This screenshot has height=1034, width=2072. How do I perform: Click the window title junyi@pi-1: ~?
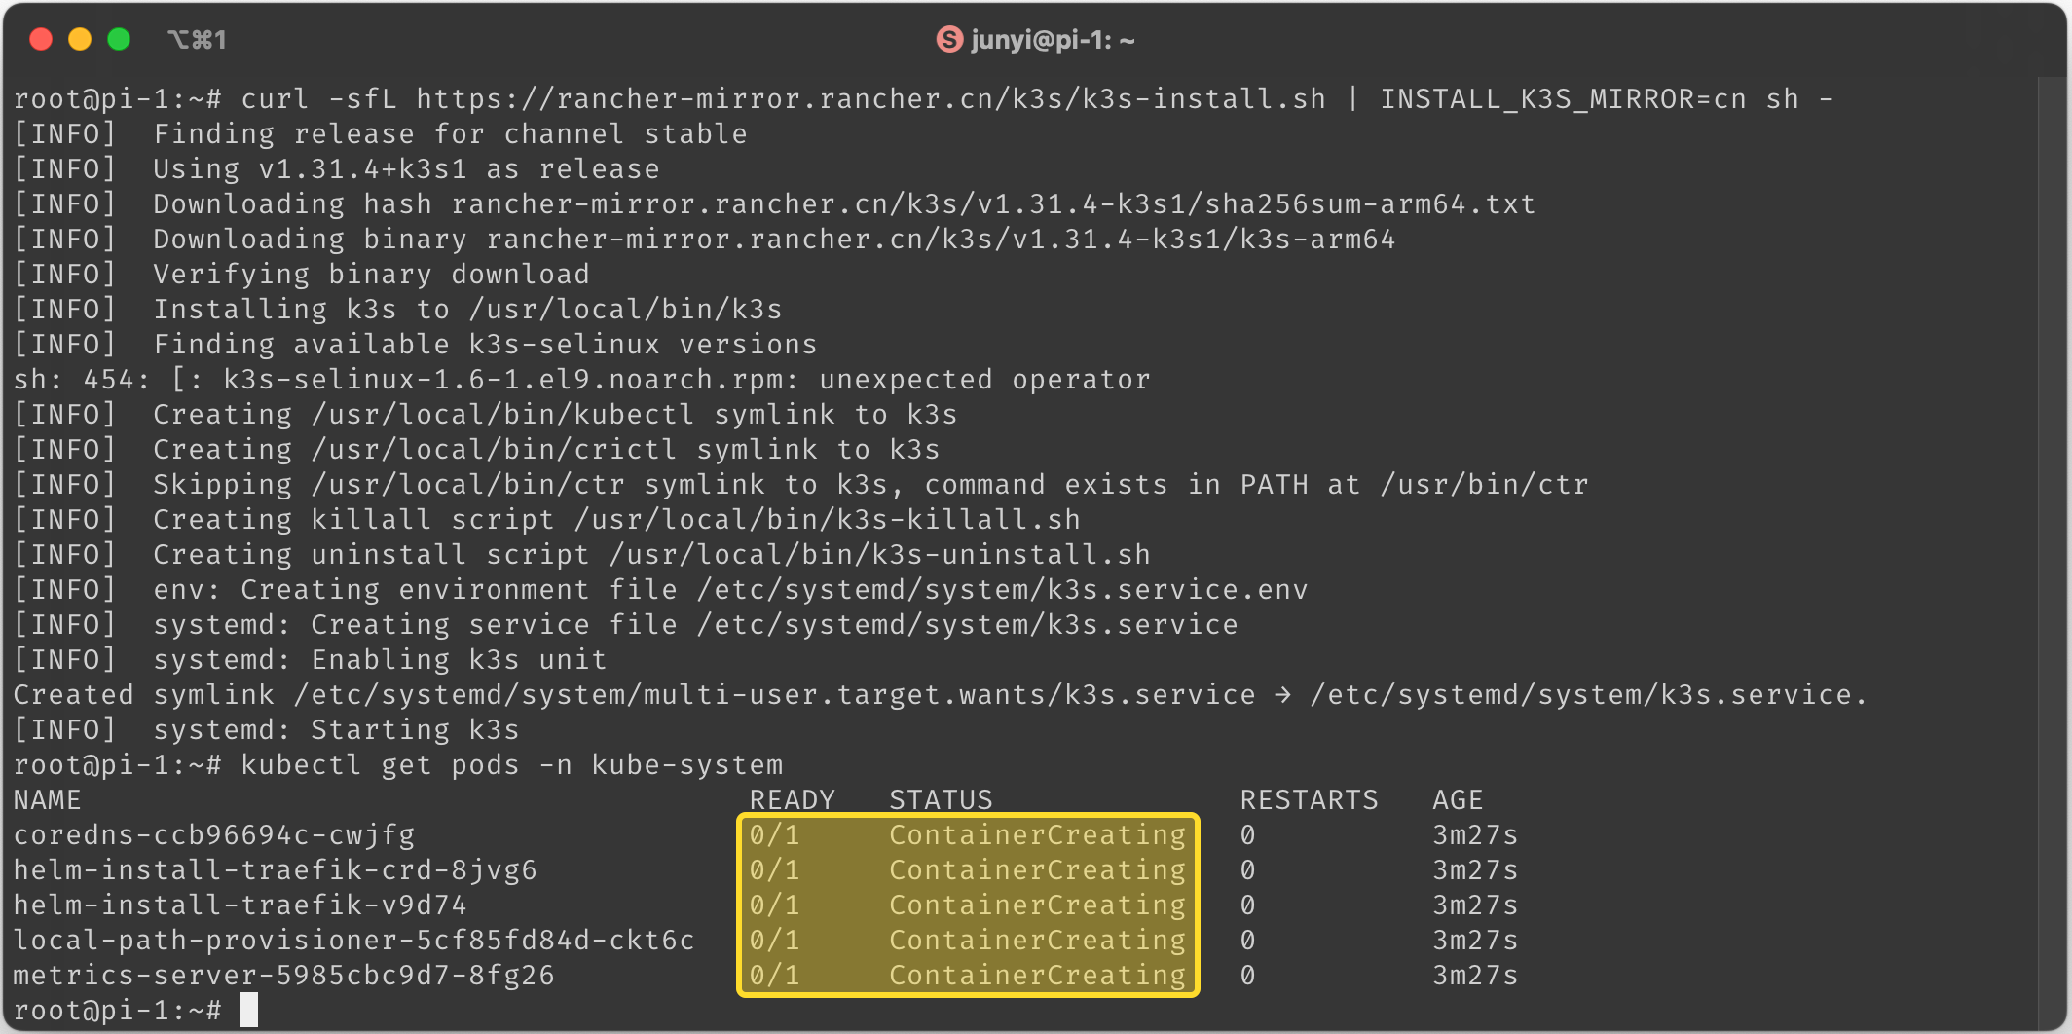[1053, 40]
